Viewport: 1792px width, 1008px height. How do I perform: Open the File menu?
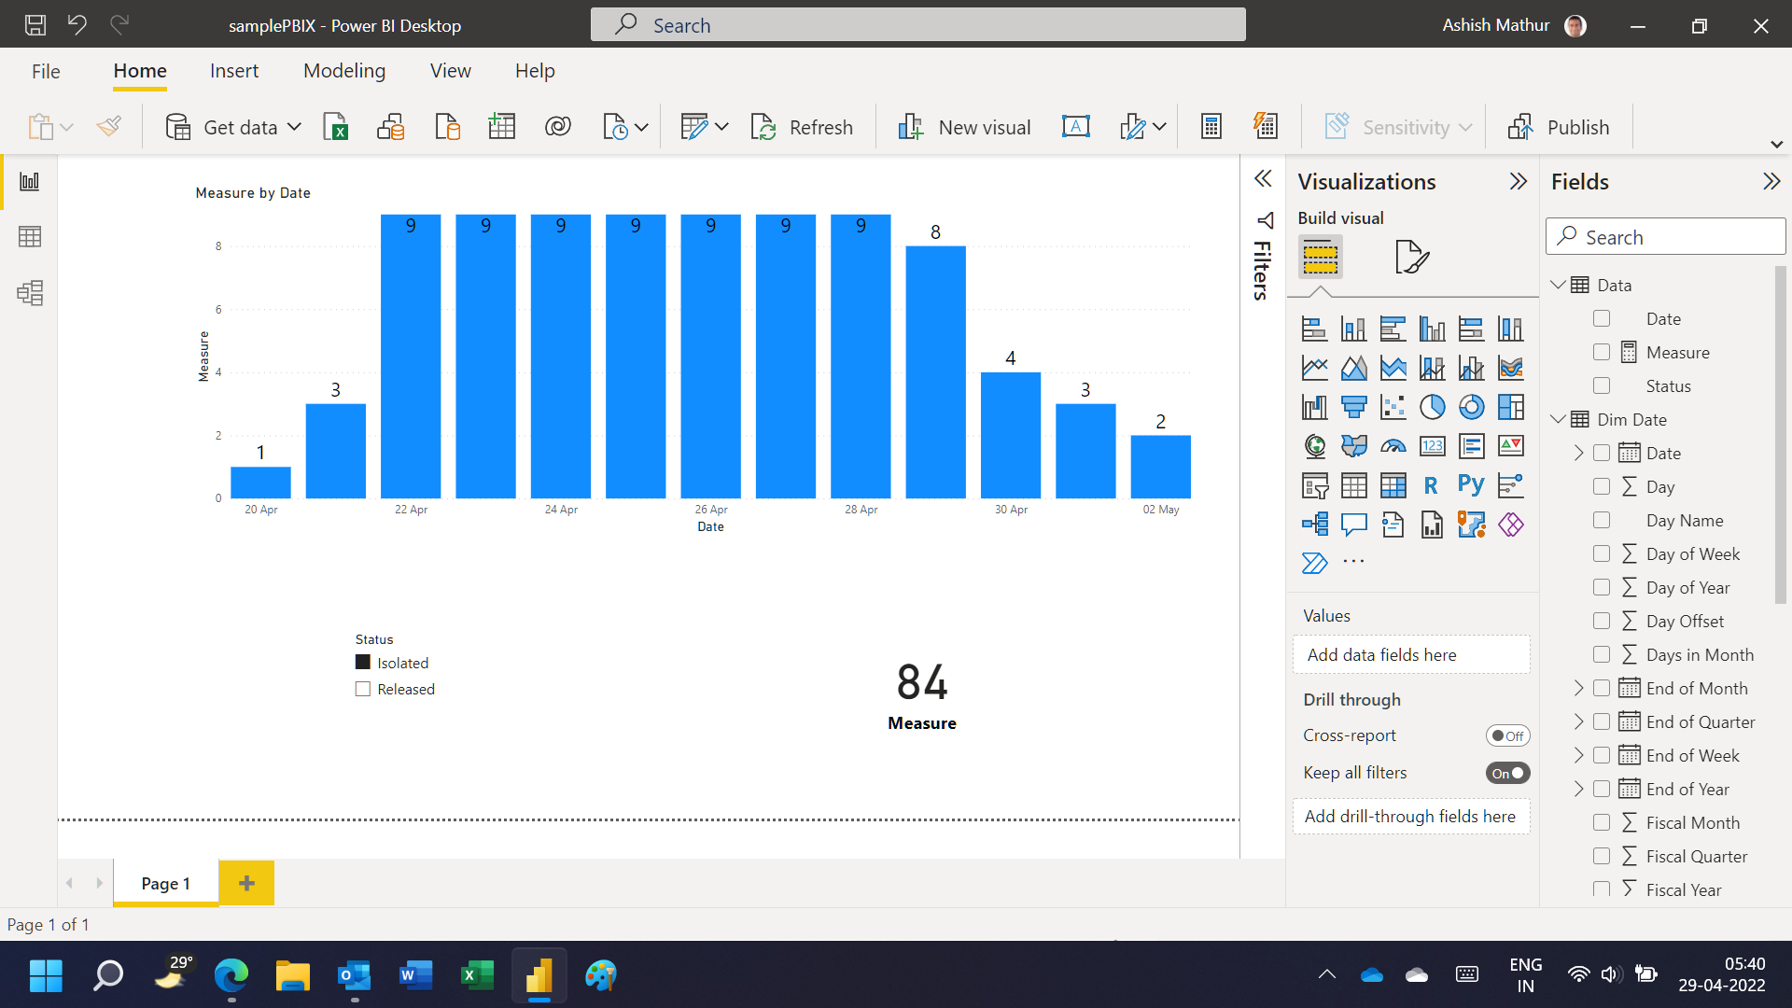click(x=46, y=71)
